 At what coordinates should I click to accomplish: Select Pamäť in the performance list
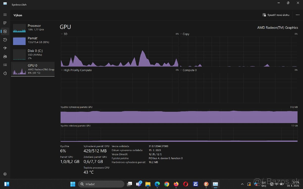click(33, 40)
